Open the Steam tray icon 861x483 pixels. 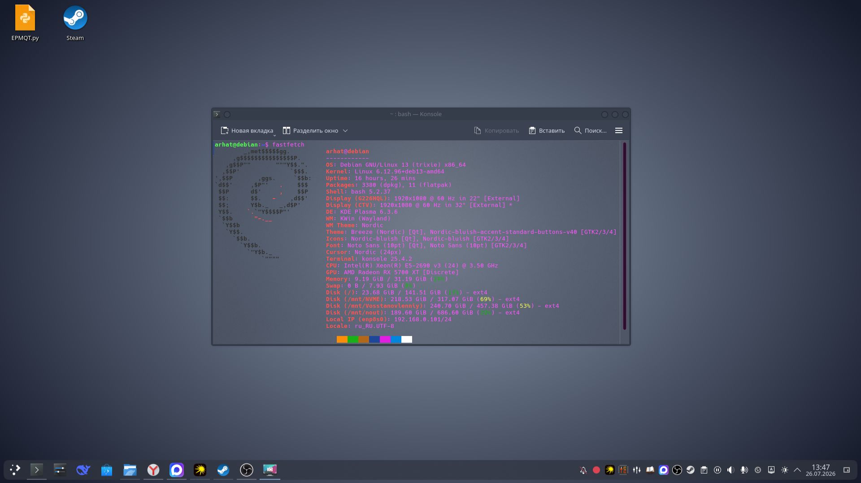pyautogui.click(x=691, y=470)
